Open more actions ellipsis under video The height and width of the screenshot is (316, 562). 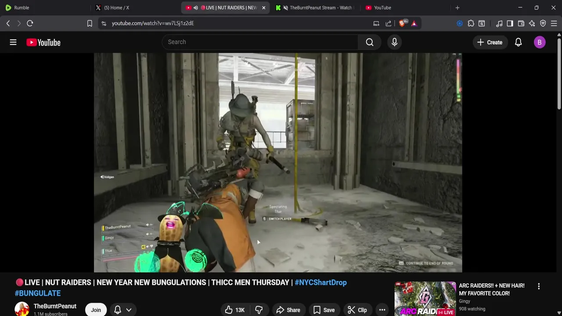click(x=382, y=310)
